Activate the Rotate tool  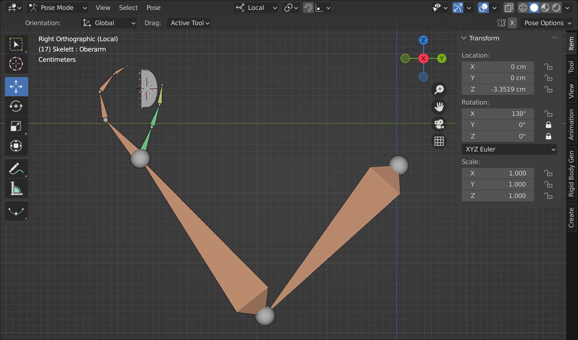[16, 106]
